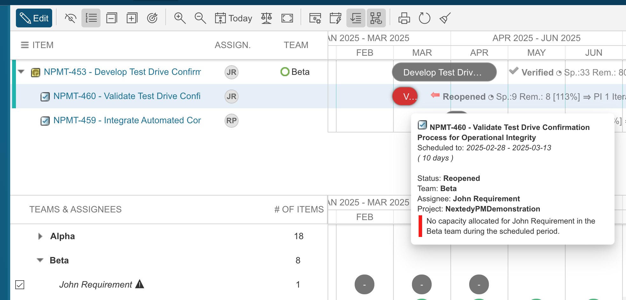
Task: Collapse all items with minus box icon
Action: point(112,18)
